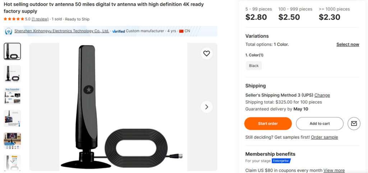Click the heart favorite icon on product image

tap(206, 54)
